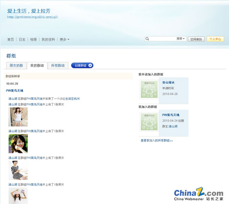
Task: Open the 个人中心 button
Action: [x=215, y=39]
